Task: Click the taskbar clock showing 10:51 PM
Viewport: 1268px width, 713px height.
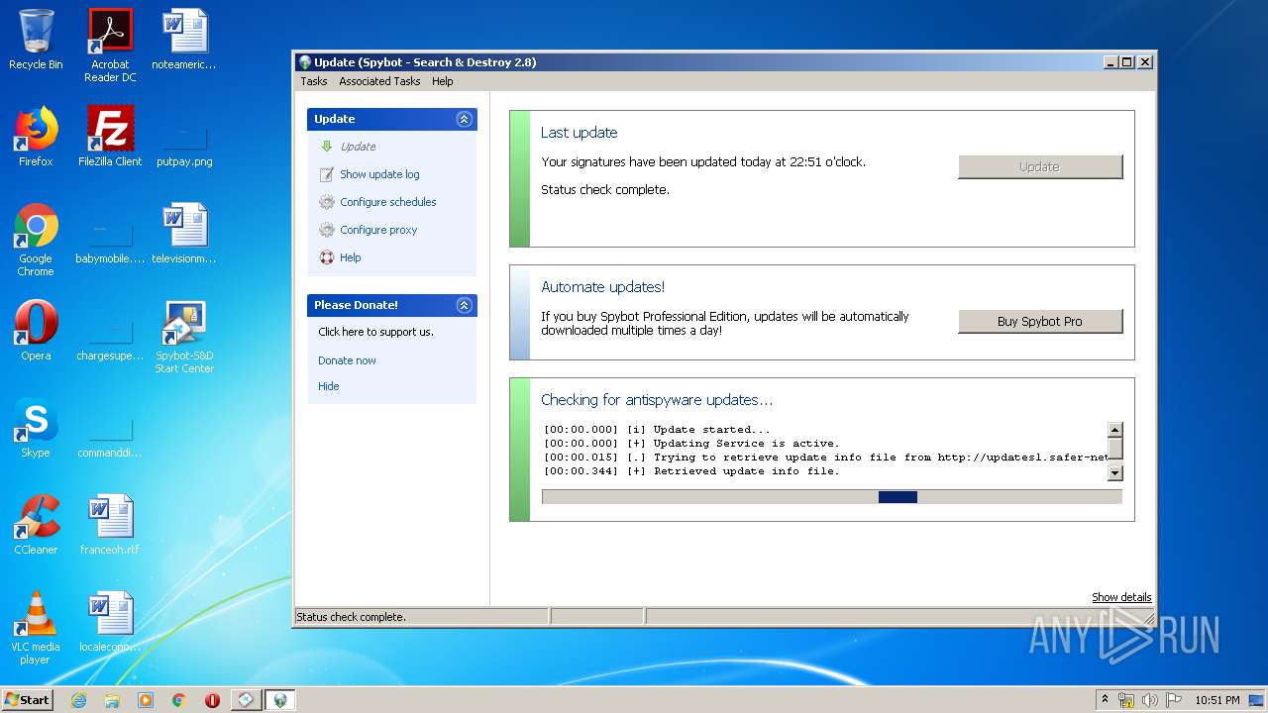Action: tap(1216, 700)
